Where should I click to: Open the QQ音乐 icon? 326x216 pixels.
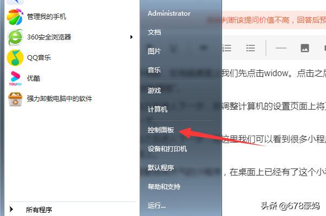[15, 58]
